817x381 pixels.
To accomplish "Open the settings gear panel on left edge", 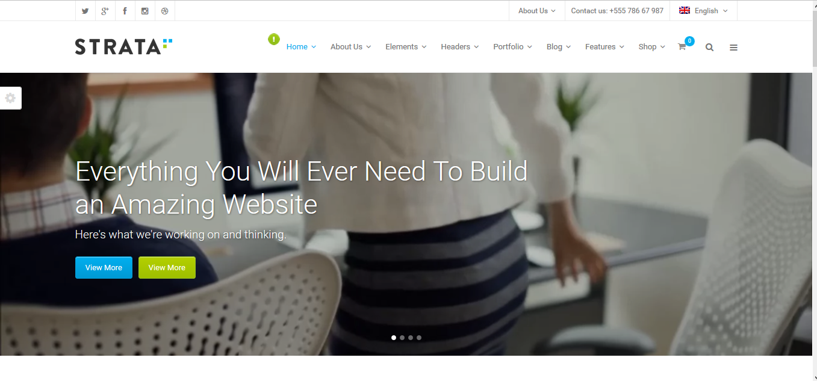I will tap(10, 98).
